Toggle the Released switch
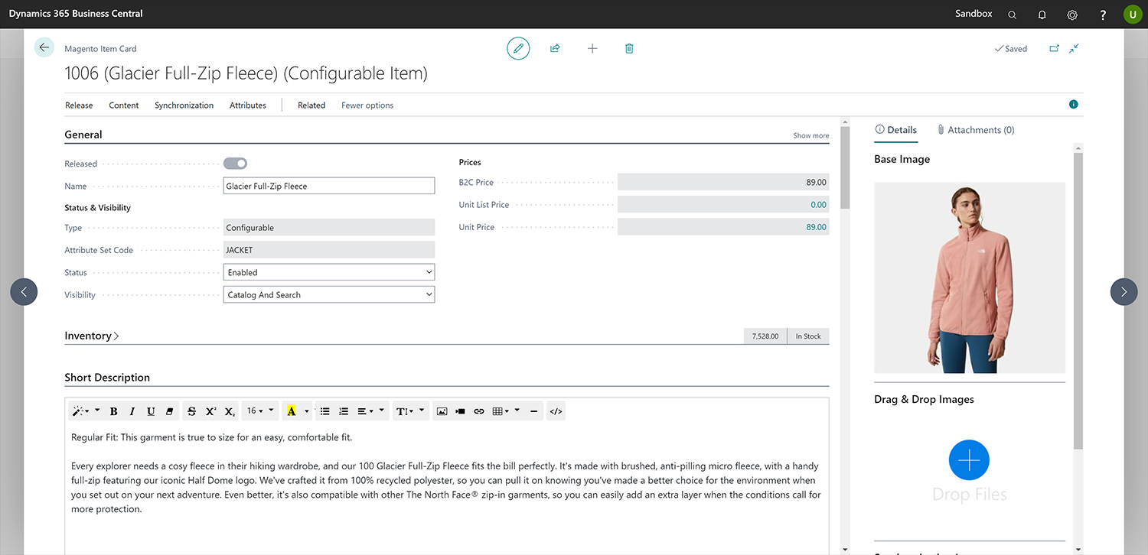 point(235,163)
